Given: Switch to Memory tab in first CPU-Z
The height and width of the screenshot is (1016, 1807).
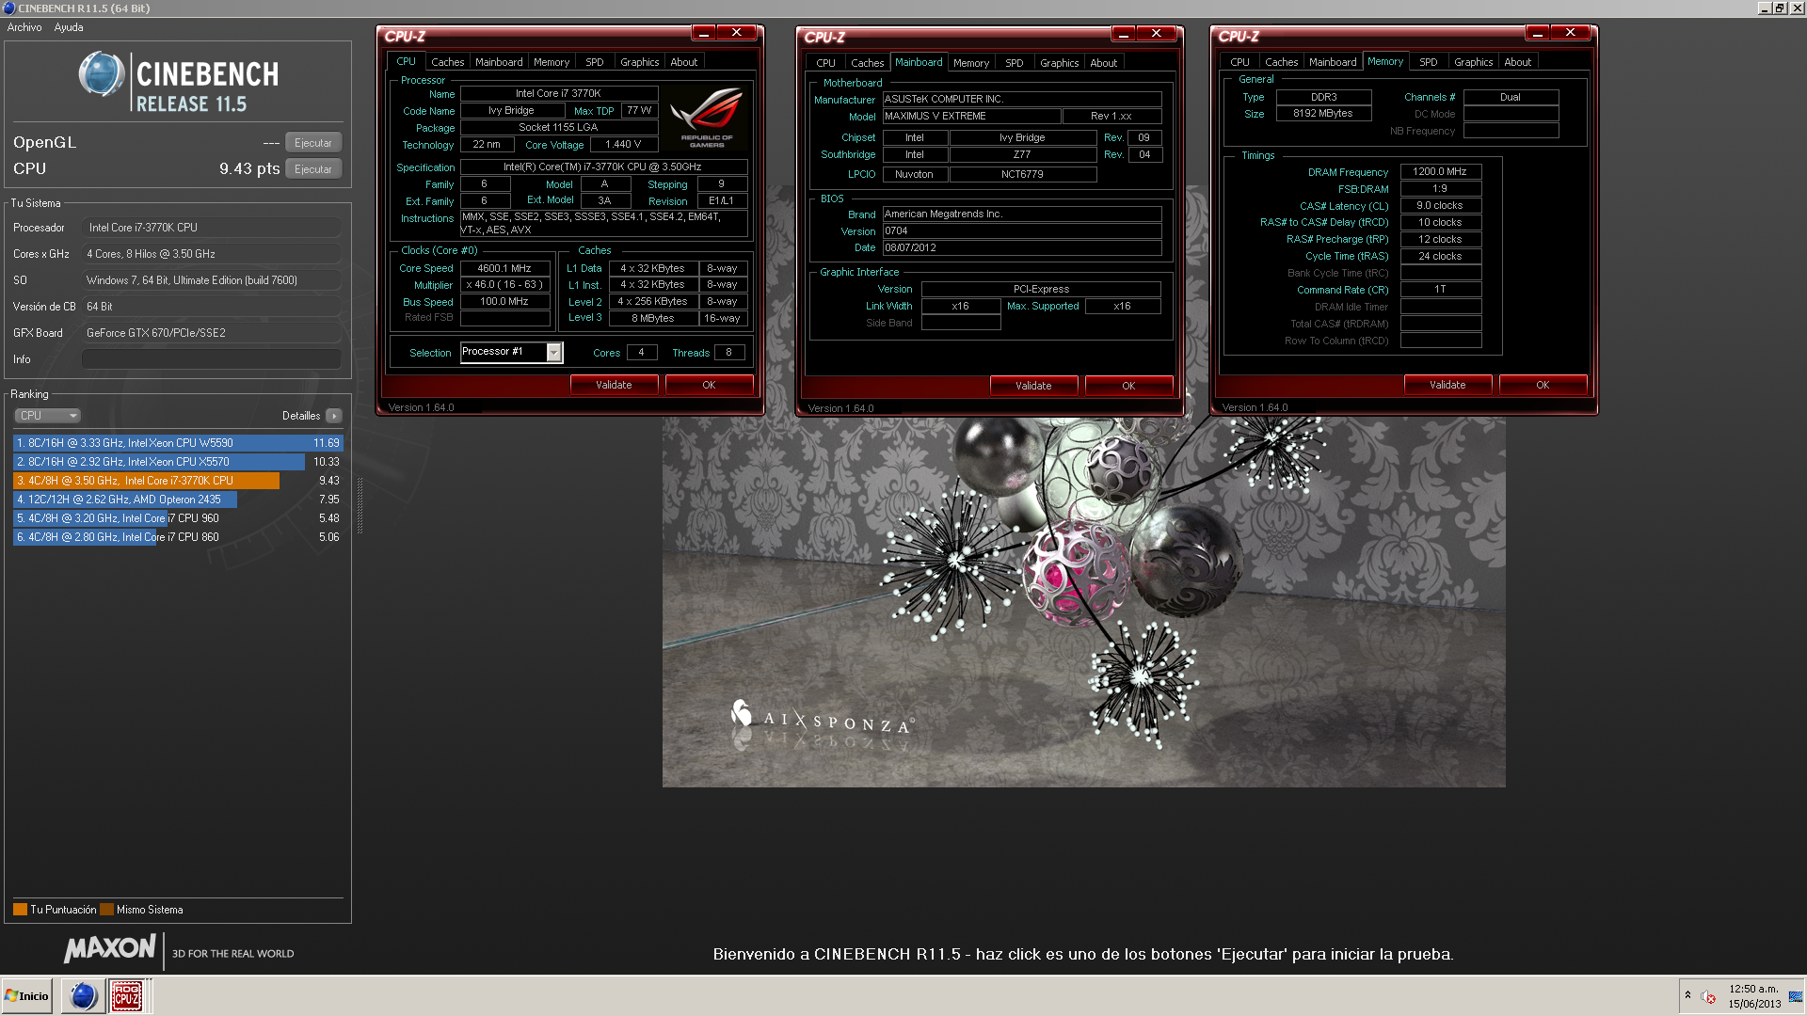Looking at the screenshot, I should tap(552, 62).
